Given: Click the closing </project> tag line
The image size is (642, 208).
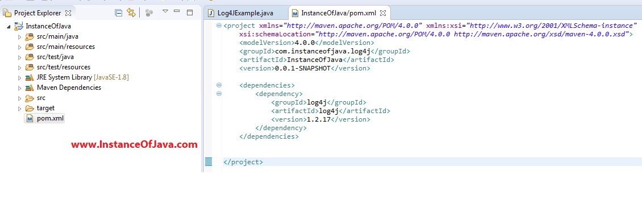Looking at the screenshot, I should 243,162.
